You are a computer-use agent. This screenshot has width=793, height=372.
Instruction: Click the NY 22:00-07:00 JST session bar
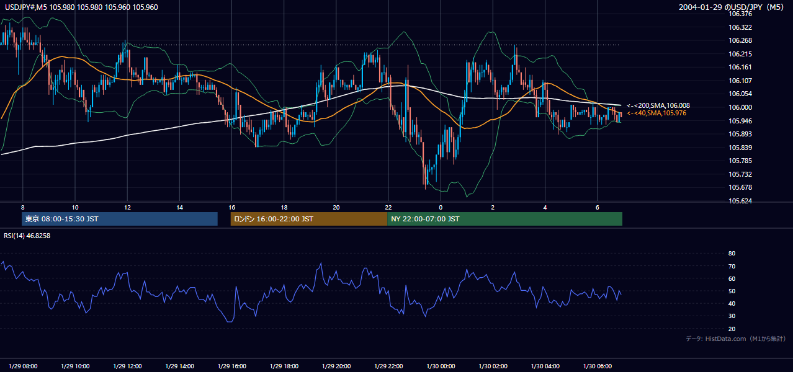coord(504,219)
